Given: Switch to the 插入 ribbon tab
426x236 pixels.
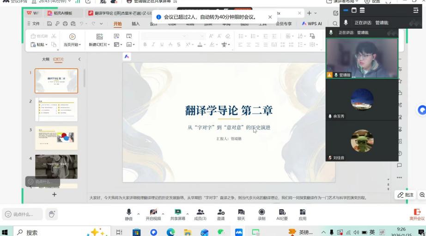Looking at the screenshot, I should [135, 24].
